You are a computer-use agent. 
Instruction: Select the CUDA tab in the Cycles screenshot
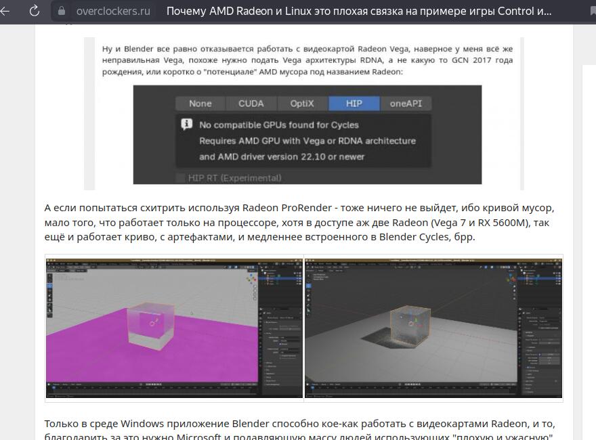pyautogui.click(x=251, y=104)
